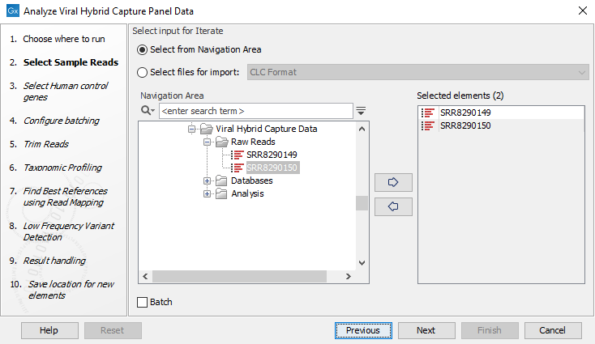Go to step Taxonomic Profiling
This screenshot has height=344, width=595.
(x=62, y=168)
